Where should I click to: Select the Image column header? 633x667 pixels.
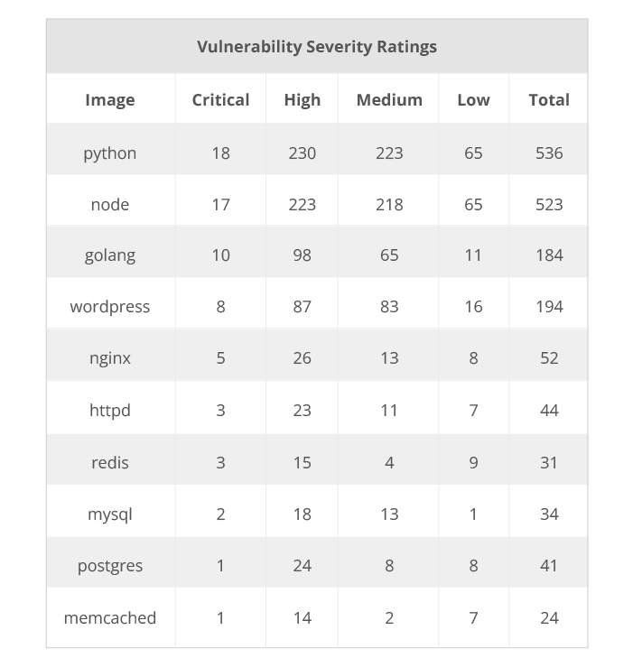point(110,99)
